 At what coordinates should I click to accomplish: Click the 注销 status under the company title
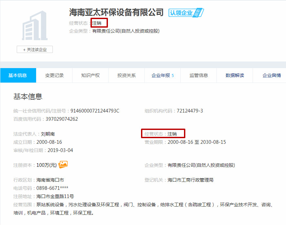pyautogui.click(x=97, y=23)
